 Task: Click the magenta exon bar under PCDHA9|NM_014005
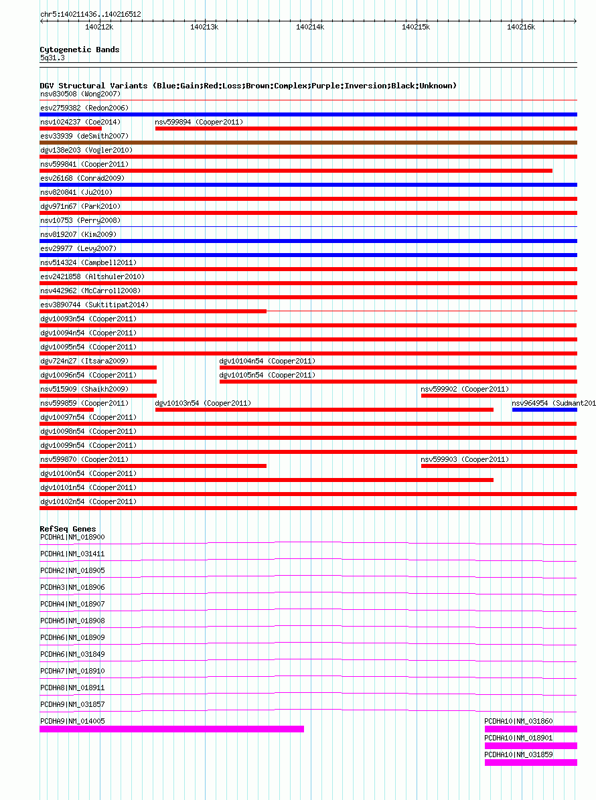click(172, 729)
